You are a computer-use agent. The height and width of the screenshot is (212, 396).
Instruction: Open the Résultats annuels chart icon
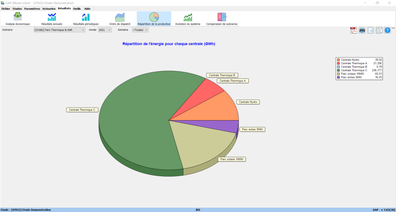[51, 18]
